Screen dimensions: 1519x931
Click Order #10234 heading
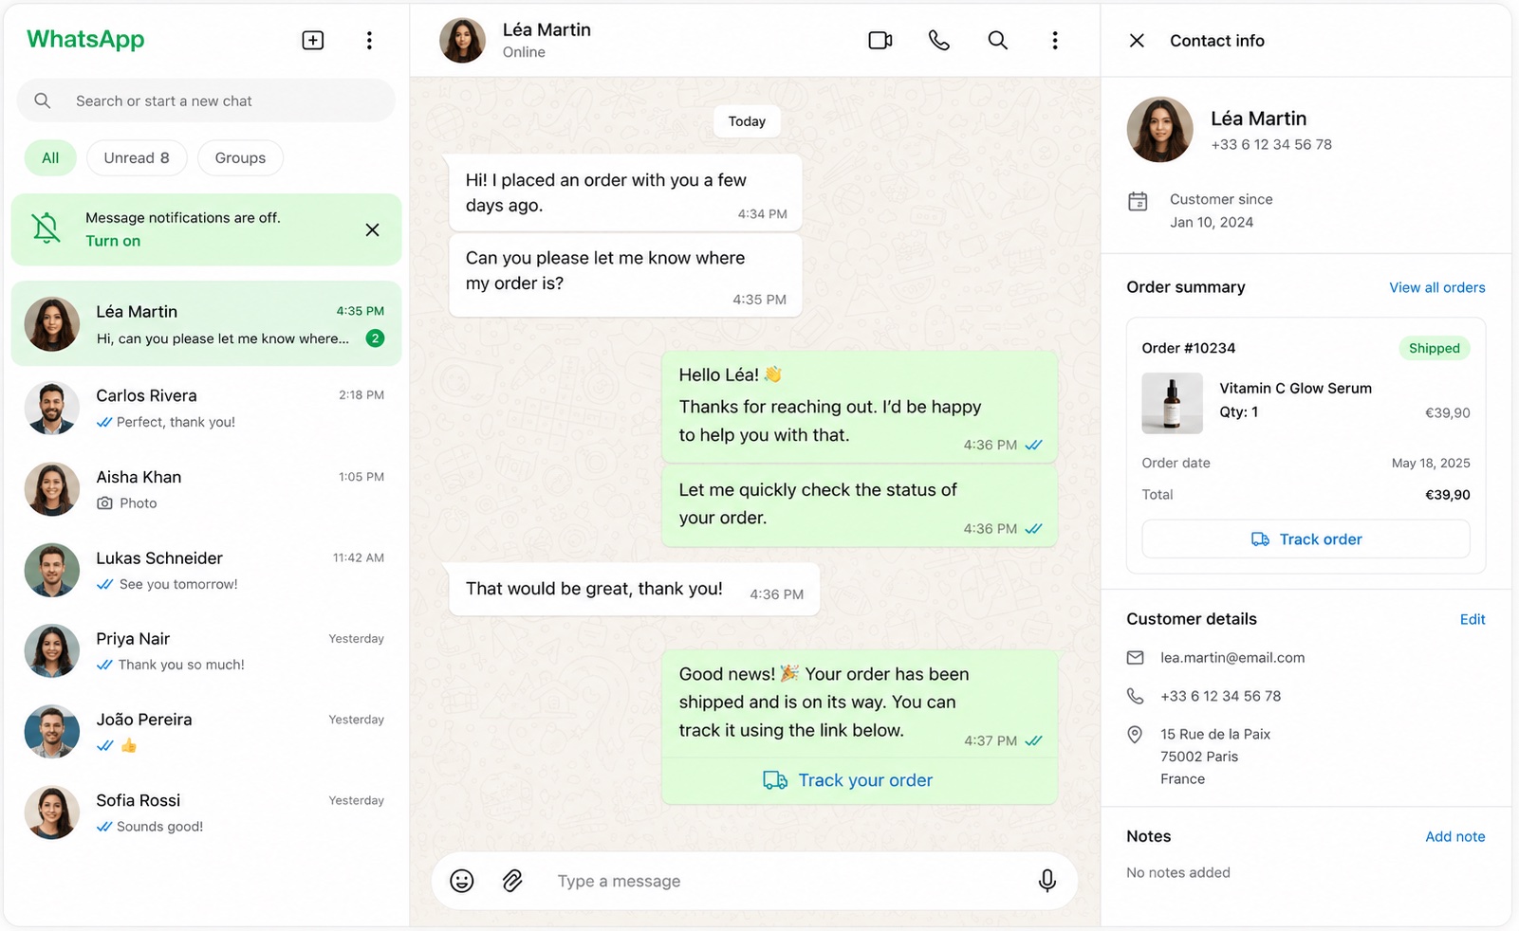[1189, 348]
